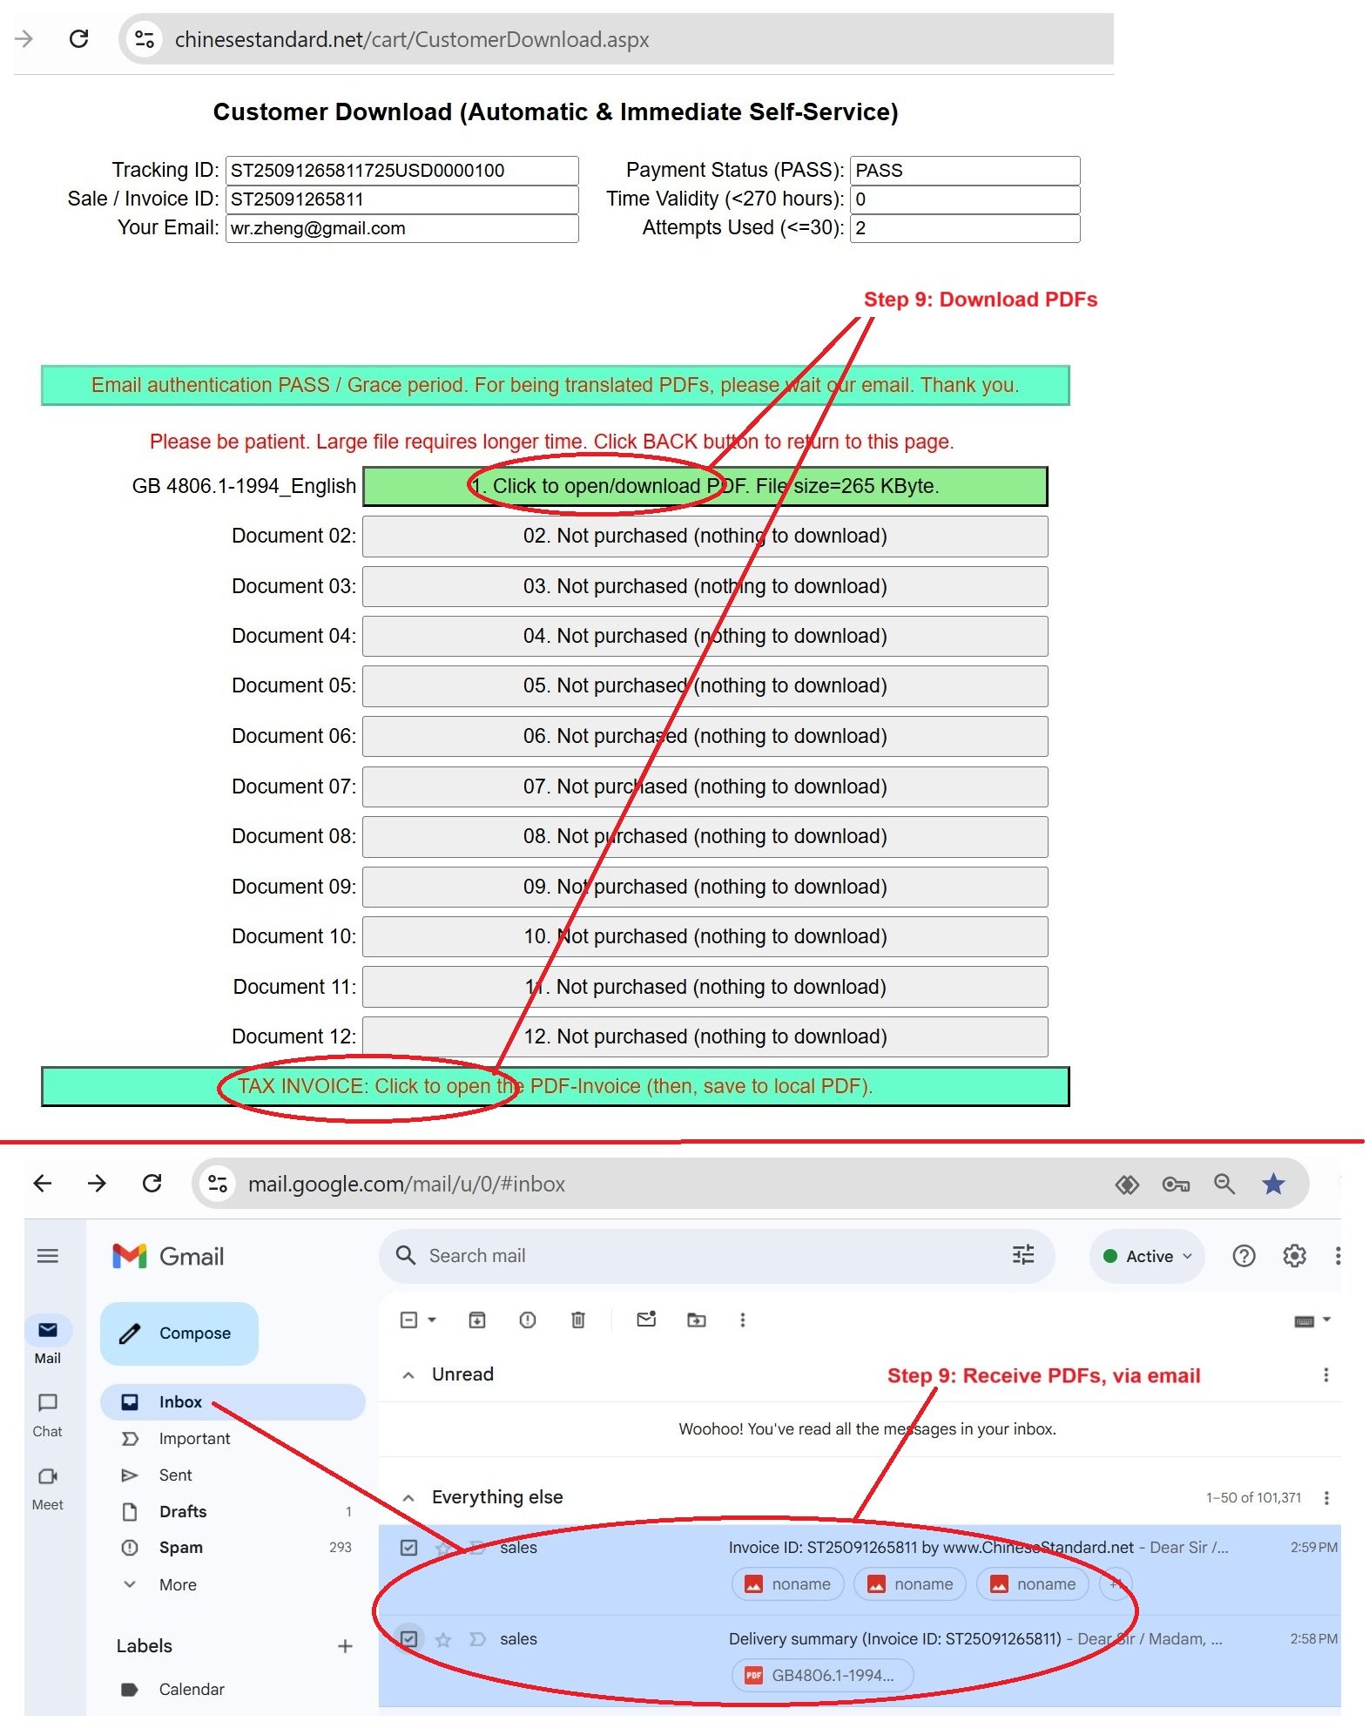Click the Delete trash icon in toolbar
The width and height of the screenshot is (1369, 1735).
point(577,1320)
